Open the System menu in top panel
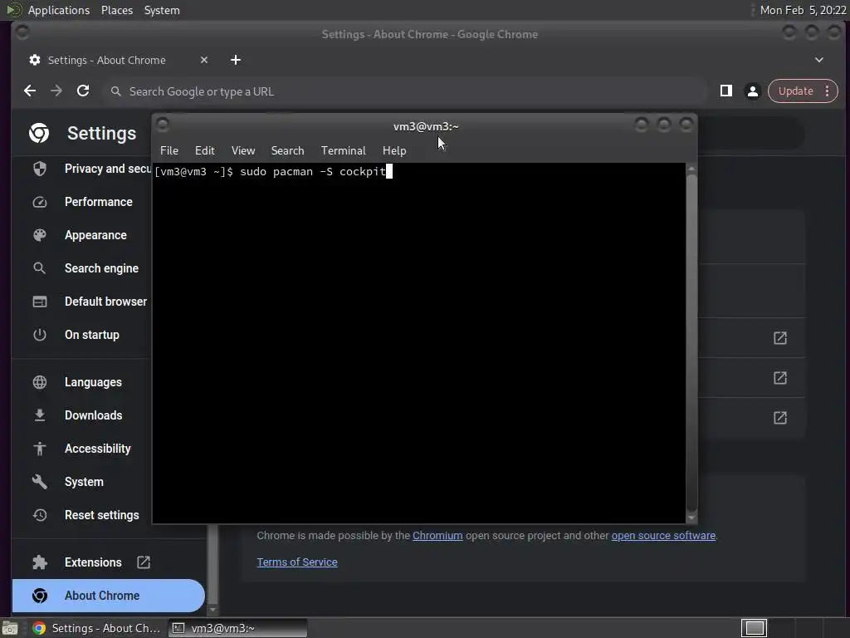The height and width of the screenshot is (638, 850). pyautogui.click(x=162, y=10)
